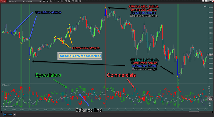Open the Chart Trader toolbar icon

pos(65,1)
